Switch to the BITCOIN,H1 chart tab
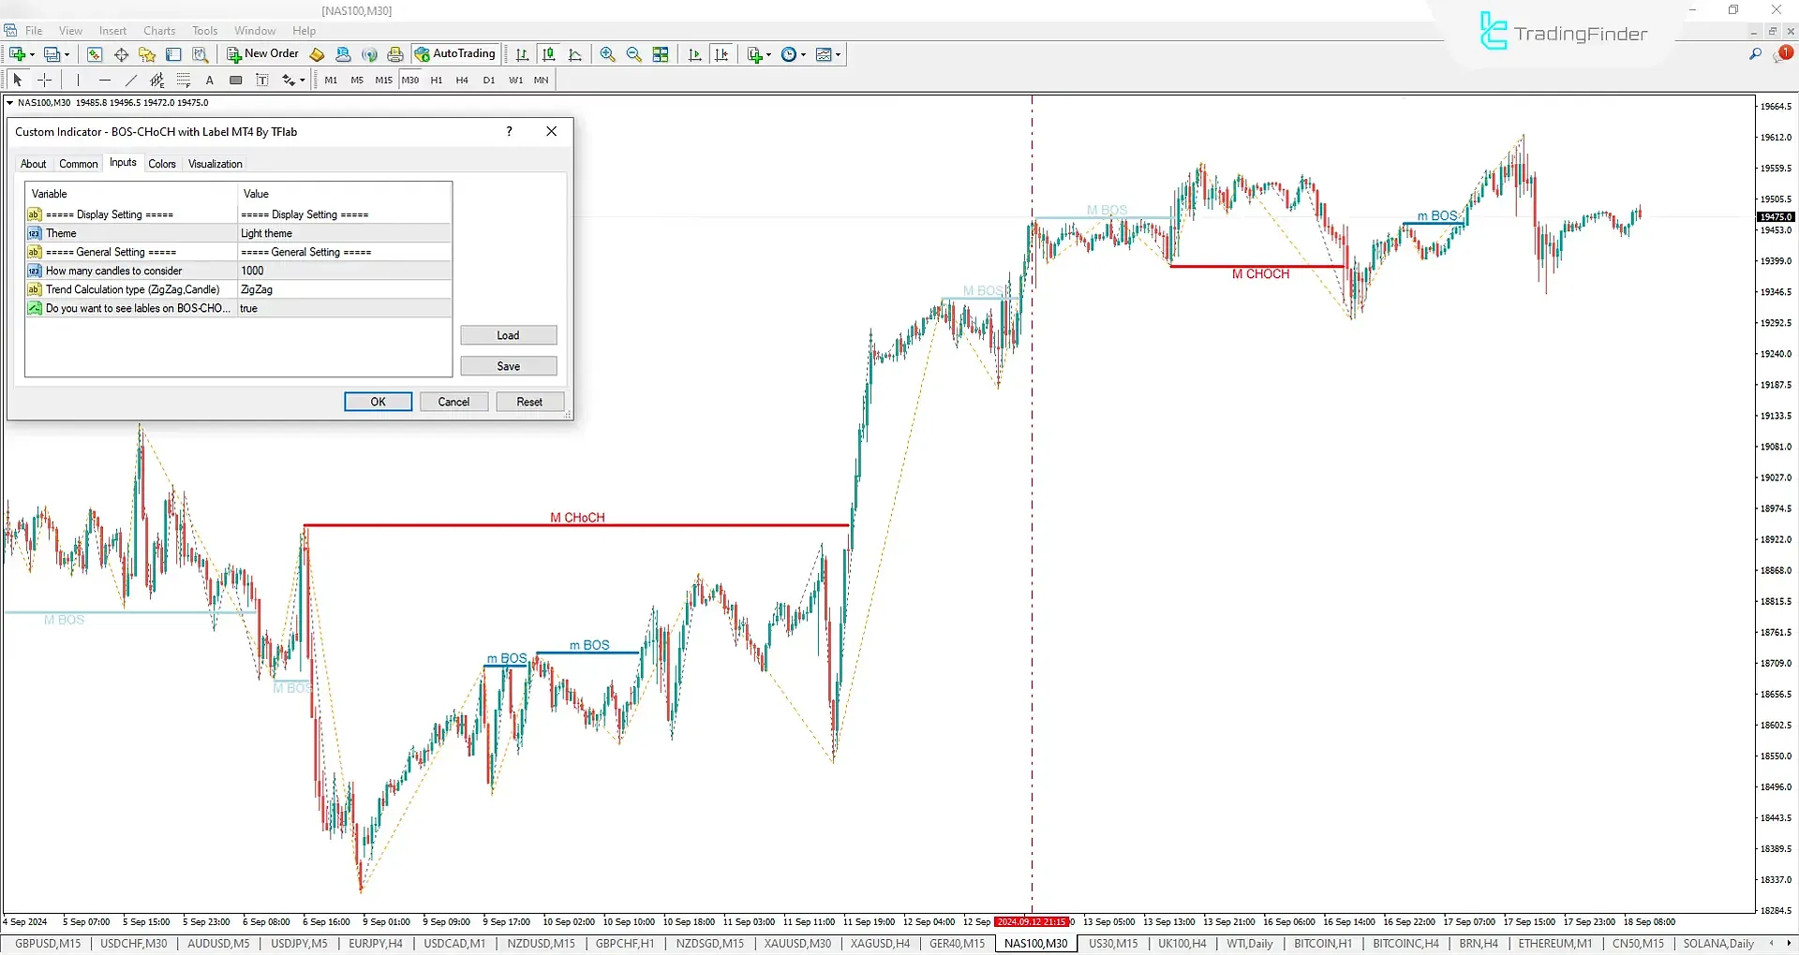This screenshot has width=1799, height=955. pyautogui.click(x=1321, y=943)
